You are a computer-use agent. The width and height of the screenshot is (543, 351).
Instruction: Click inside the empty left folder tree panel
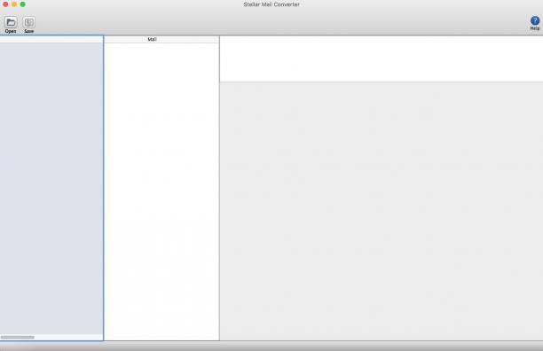(x=51, y=187)
